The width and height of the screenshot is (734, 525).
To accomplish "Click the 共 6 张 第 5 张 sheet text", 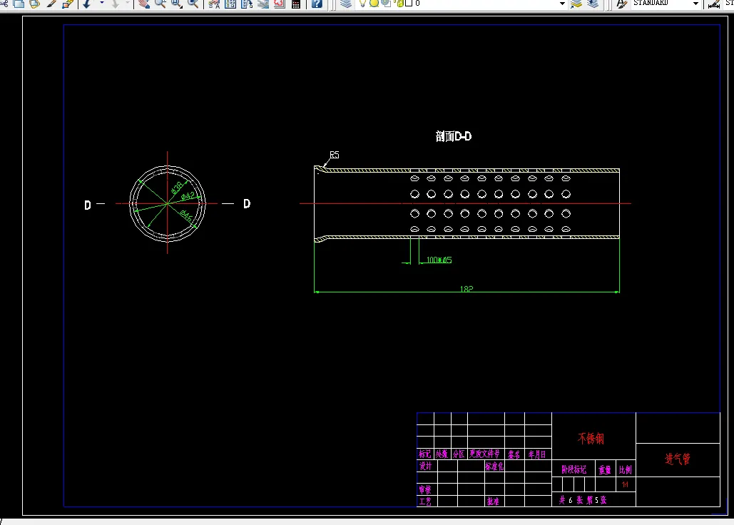I will click(583, 500).
